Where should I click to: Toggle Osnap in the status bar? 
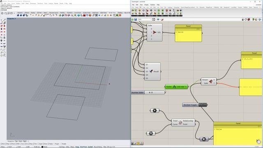point(77,147)
